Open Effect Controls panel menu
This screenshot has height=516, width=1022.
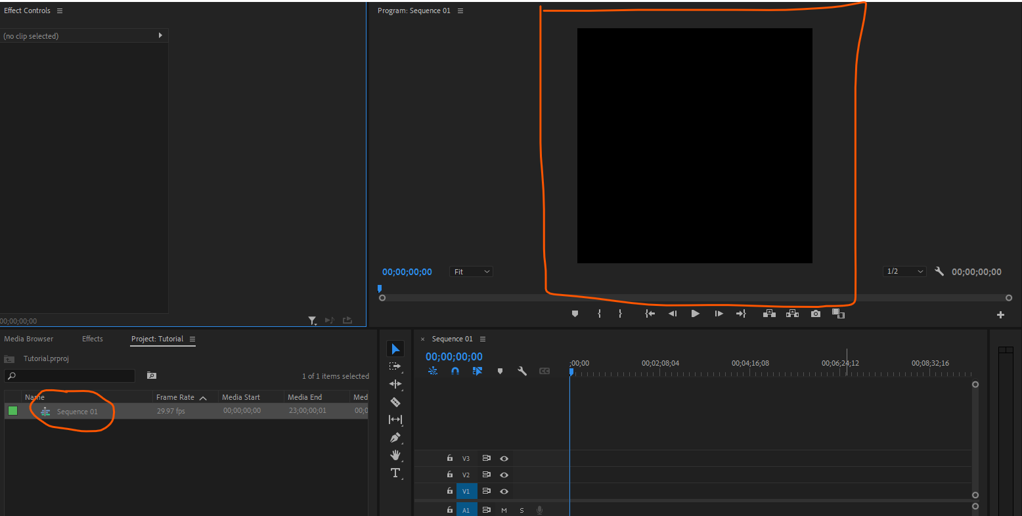coord(60,11)
